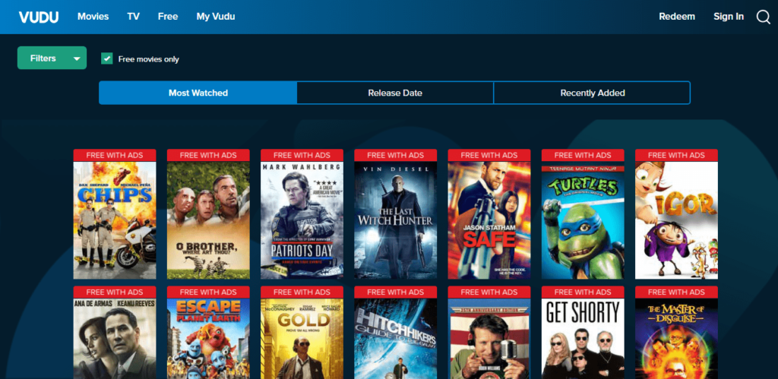Open O Brother, Where Art Thou? poster
This screenshot has width=778, height=379.
tap(208, 220)
